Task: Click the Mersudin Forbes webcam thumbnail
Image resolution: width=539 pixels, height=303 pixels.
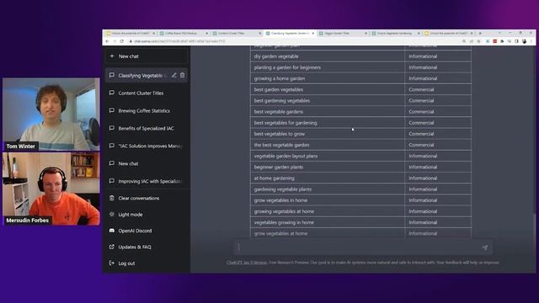Action: [x=51, y=189]
